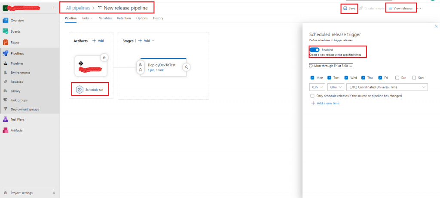Open the Pipelines sub-item icon
Image resolution: width=440 pixels, height=198 pixels.
[5, 64]
